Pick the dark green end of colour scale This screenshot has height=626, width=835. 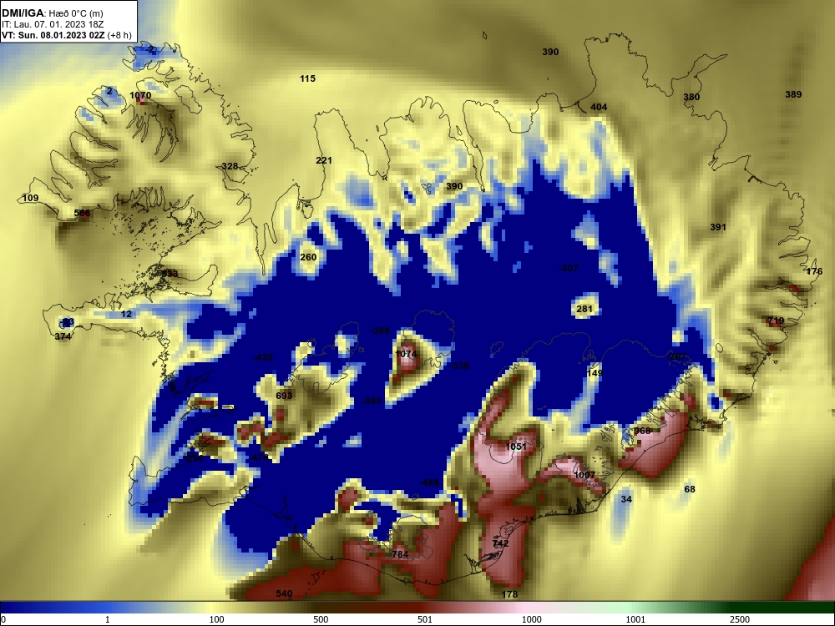(783, 608)
